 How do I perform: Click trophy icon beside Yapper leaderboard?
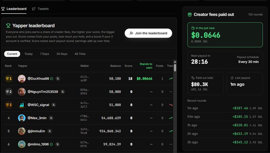8,26
